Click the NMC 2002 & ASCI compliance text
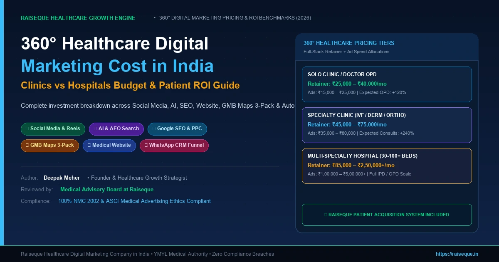Image resolution: width=499 pixels, height=262 pixels. click(x=134, y=201)
